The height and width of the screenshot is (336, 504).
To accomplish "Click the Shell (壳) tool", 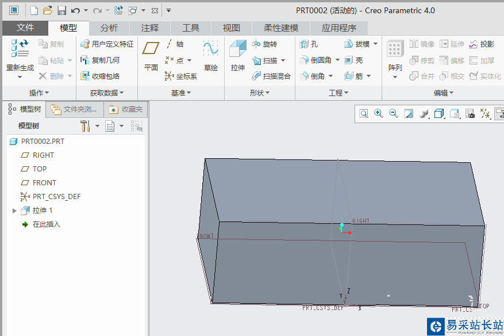I will click(x=353, y=60).
